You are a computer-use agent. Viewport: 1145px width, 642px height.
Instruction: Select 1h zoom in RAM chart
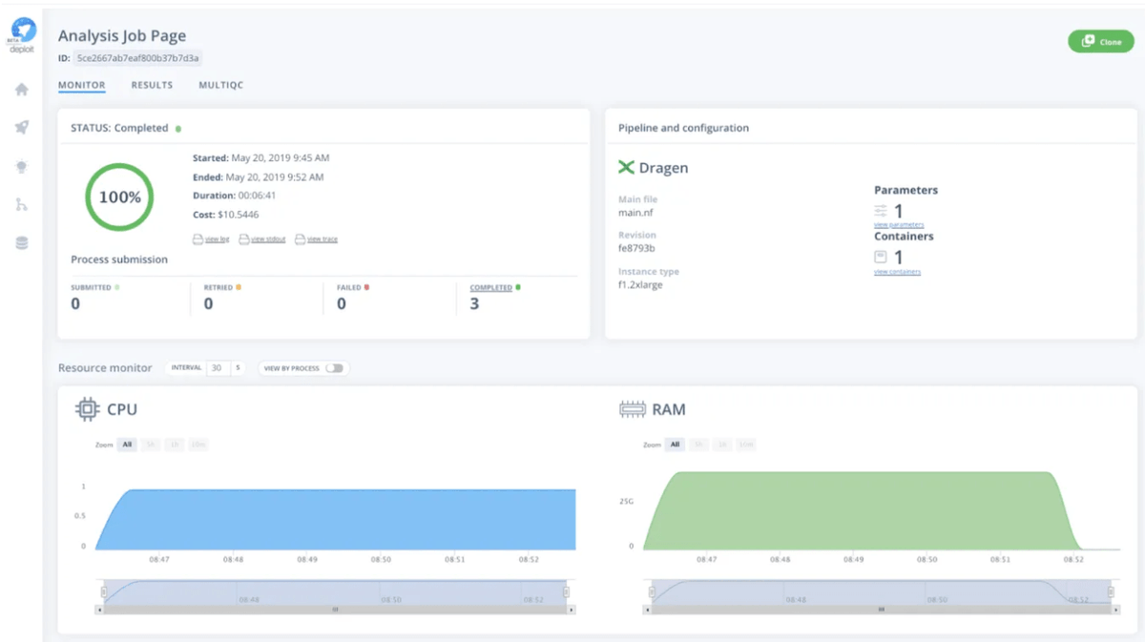click(x=722, y=445)
